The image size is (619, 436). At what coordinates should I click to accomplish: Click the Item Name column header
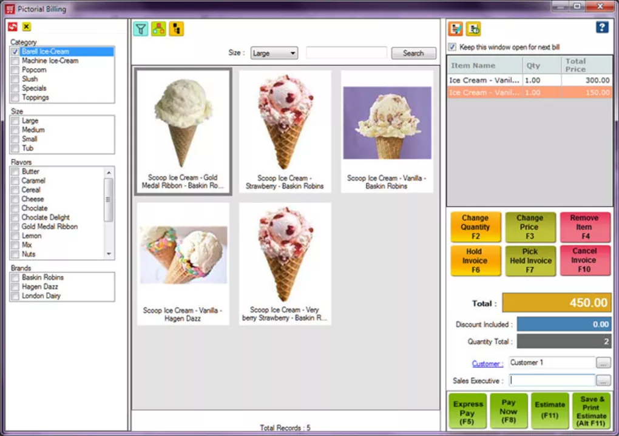(484, 65)
